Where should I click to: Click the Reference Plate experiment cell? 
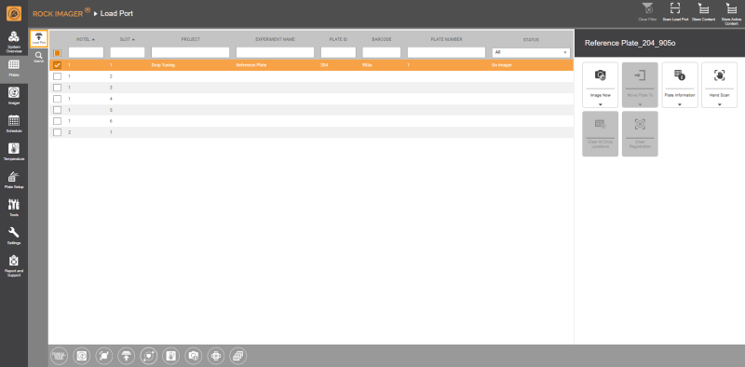(x=251, y=65)
